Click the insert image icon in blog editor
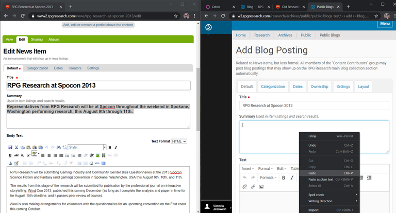The image size is (396, 213). [261, 187]
